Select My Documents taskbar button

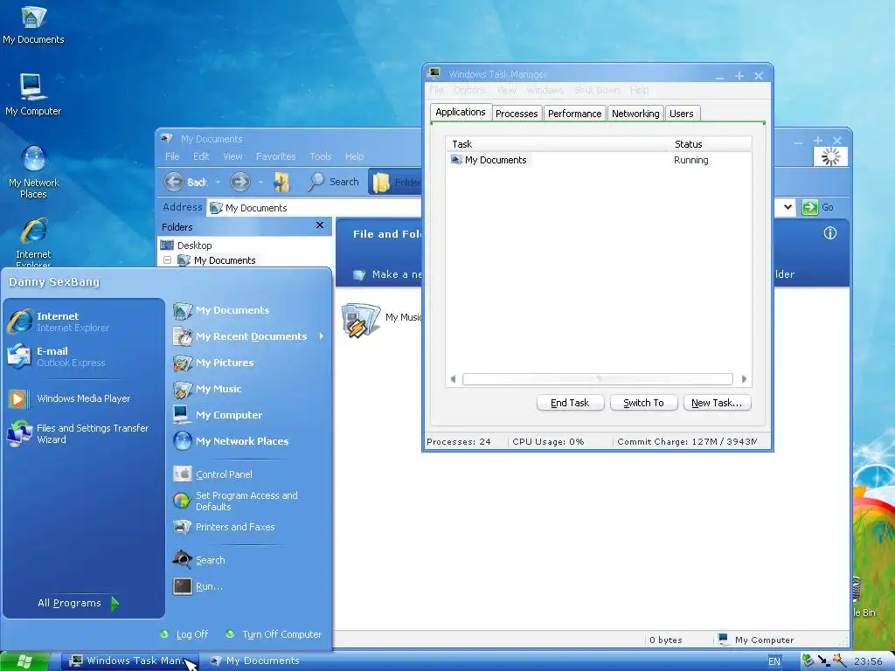click(257, 661)
